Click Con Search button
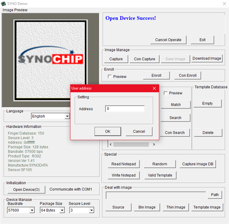Screen dimensions: 229x224 (x=175, y=133)
